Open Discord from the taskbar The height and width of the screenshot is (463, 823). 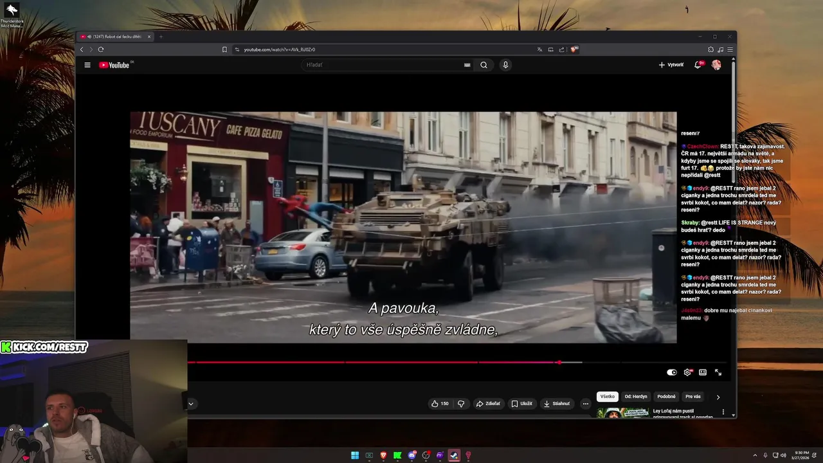(x=411, y=455)
